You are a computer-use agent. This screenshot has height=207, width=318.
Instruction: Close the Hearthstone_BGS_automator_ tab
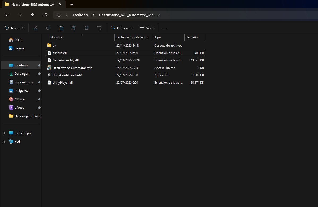click(60, 4)
